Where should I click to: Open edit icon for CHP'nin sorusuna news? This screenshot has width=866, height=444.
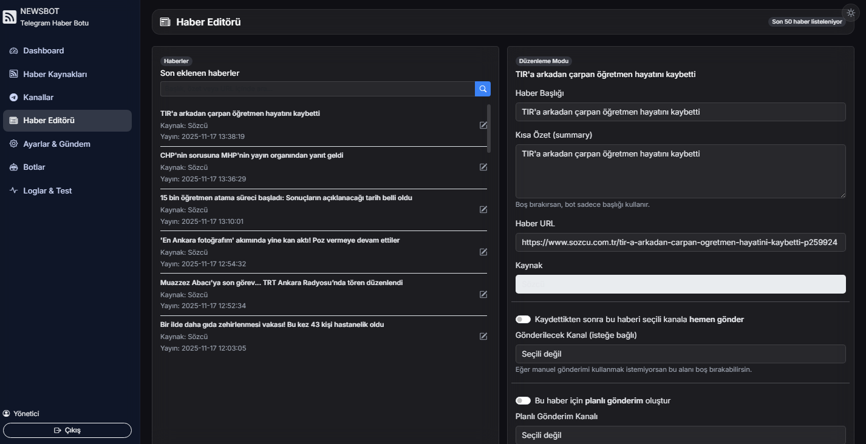(x=483, y=167)
